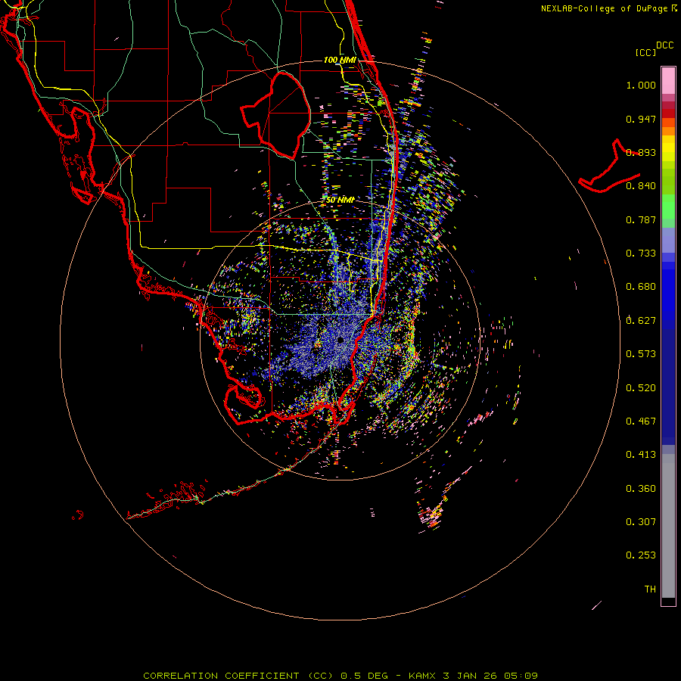
Task: Select the 0.893 scale value
Action: [641, 152]
